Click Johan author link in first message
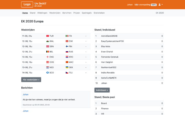 (25, 94)
